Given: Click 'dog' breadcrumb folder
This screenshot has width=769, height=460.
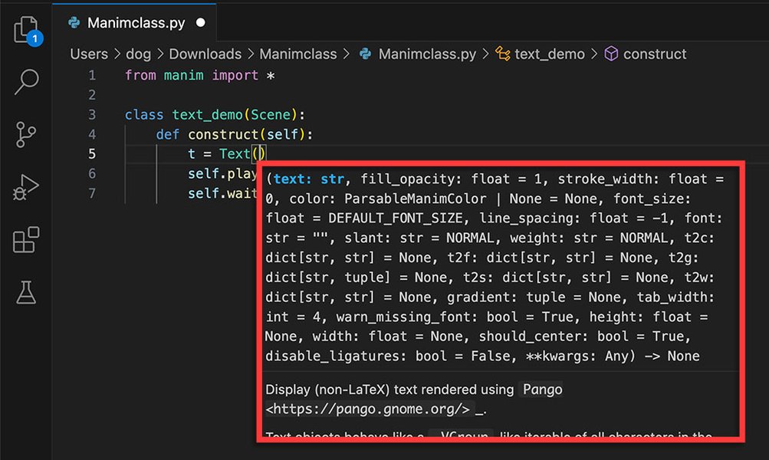Looking at the screenshot, I should 138,54.
